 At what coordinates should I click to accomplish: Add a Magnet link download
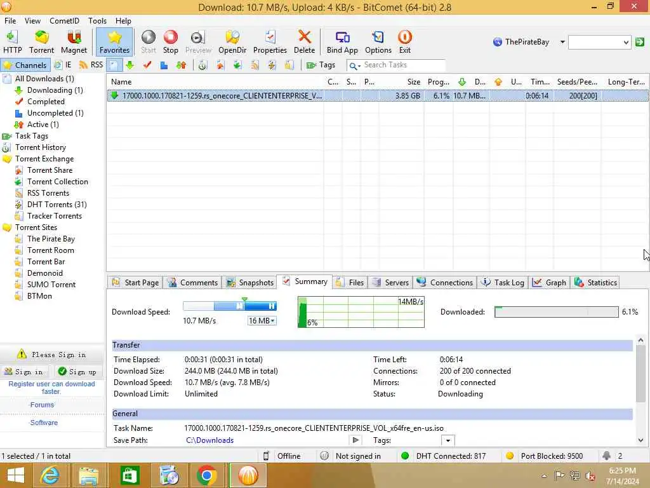pos(74,42)
